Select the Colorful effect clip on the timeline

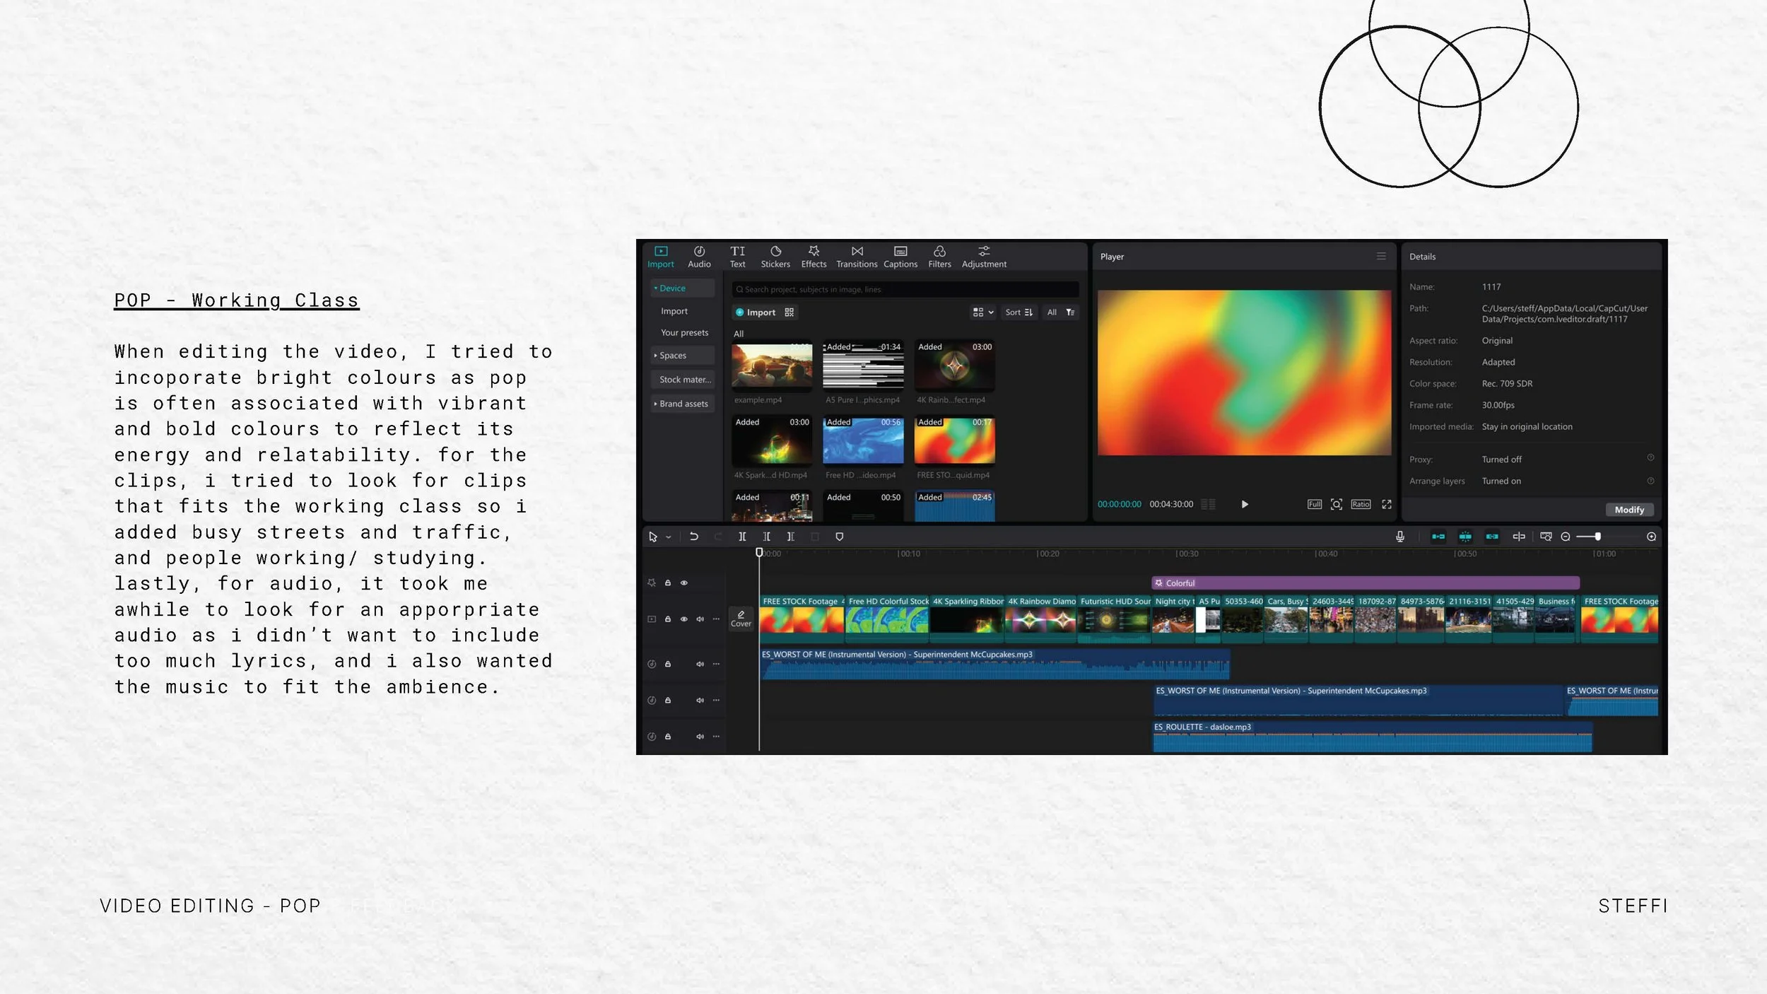tap(1364, 583)
